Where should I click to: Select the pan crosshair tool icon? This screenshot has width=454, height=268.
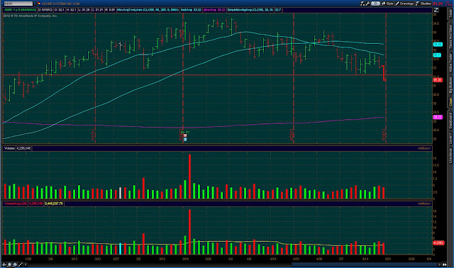(4, 264)
